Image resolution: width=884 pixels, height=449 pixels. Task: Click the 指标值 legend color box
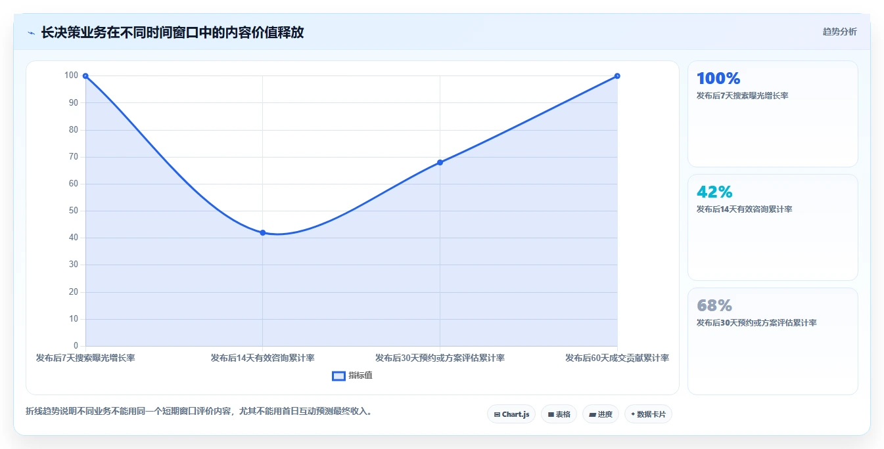coord(338,375)
